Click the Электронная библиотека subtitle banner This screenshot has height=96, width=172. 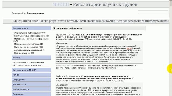86,21
